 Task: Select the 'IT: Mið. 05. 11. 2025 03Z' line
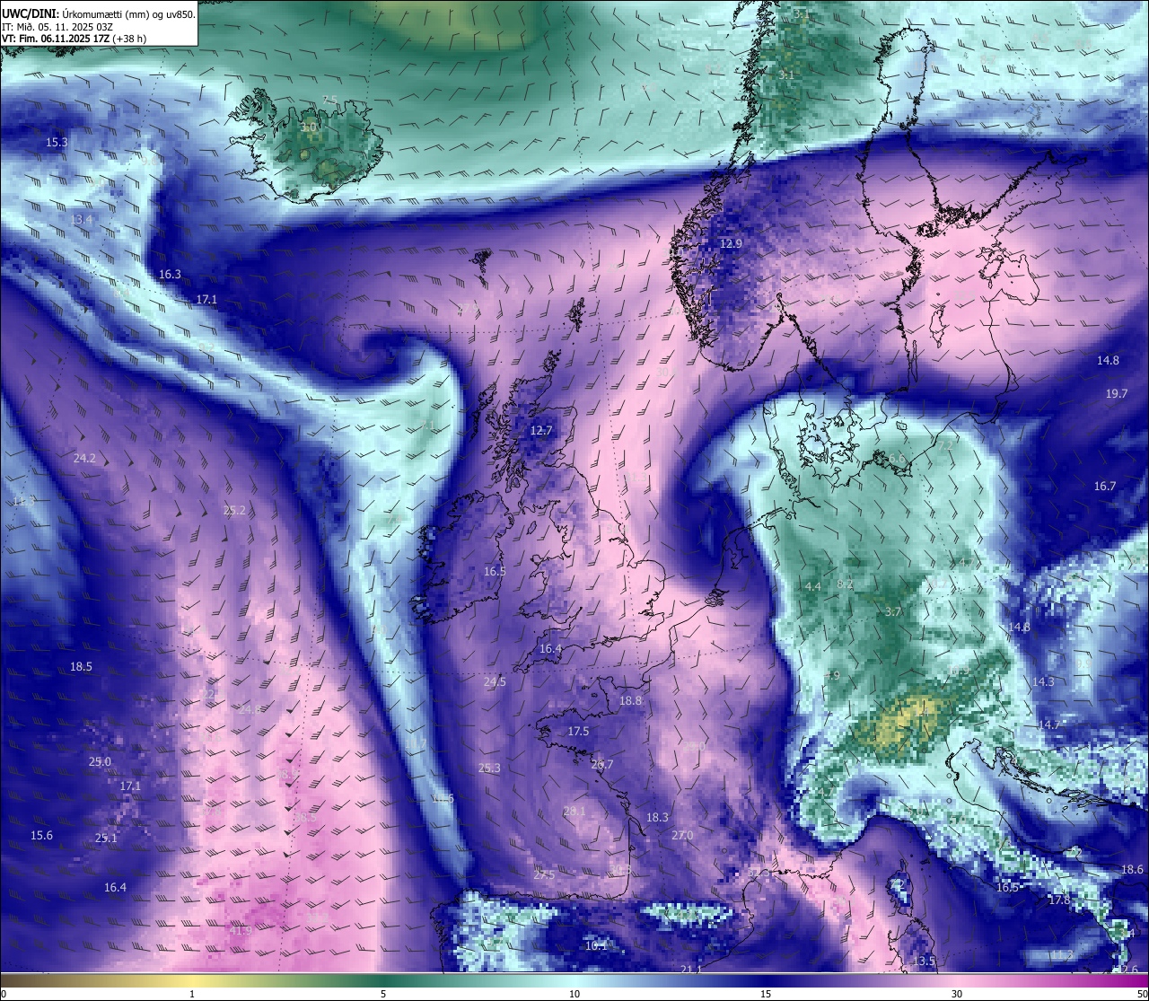click(x=58, y=27)
